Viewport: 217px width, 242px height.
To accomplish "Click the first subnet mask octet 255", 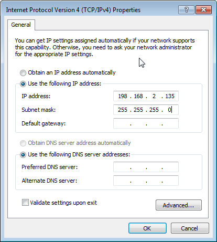I will (x=123, y=110).
